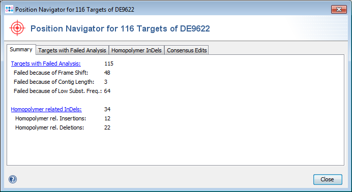Open help via the question mark icon
The image size is (352, 192).
click(x=13, y=179)
